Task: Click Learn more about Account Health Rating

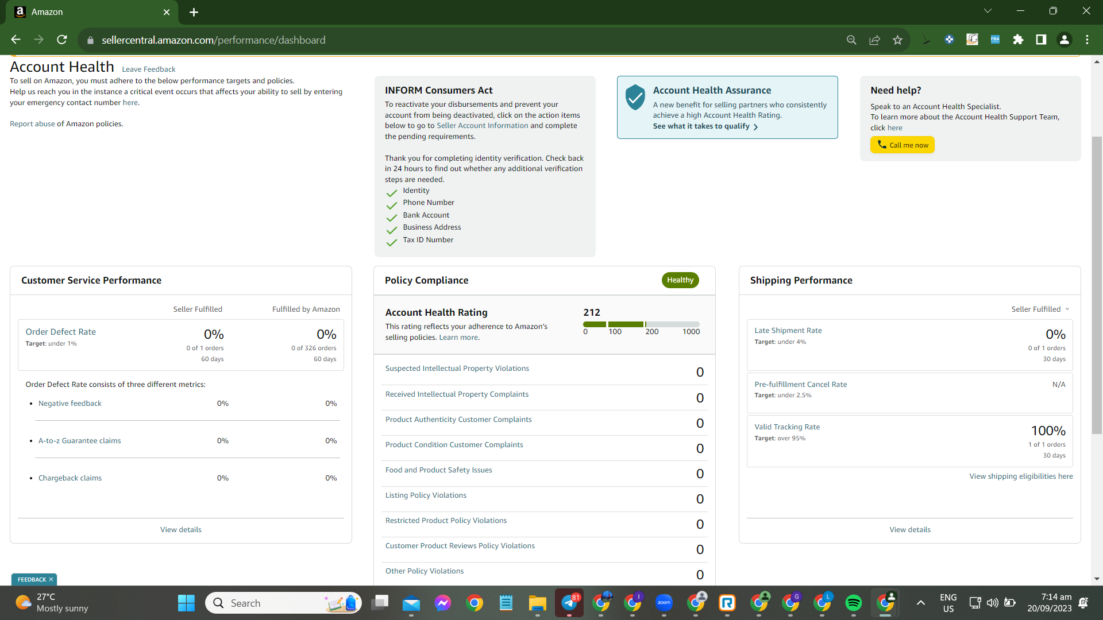Action: pyautogui.click(x=458, y=338)
